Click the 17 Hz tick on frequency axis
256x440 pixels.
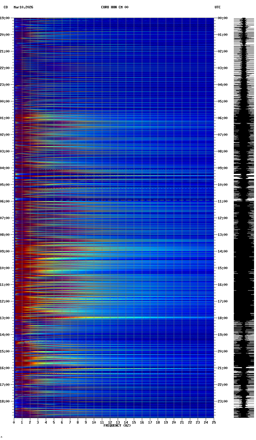(x=150, y=422)
